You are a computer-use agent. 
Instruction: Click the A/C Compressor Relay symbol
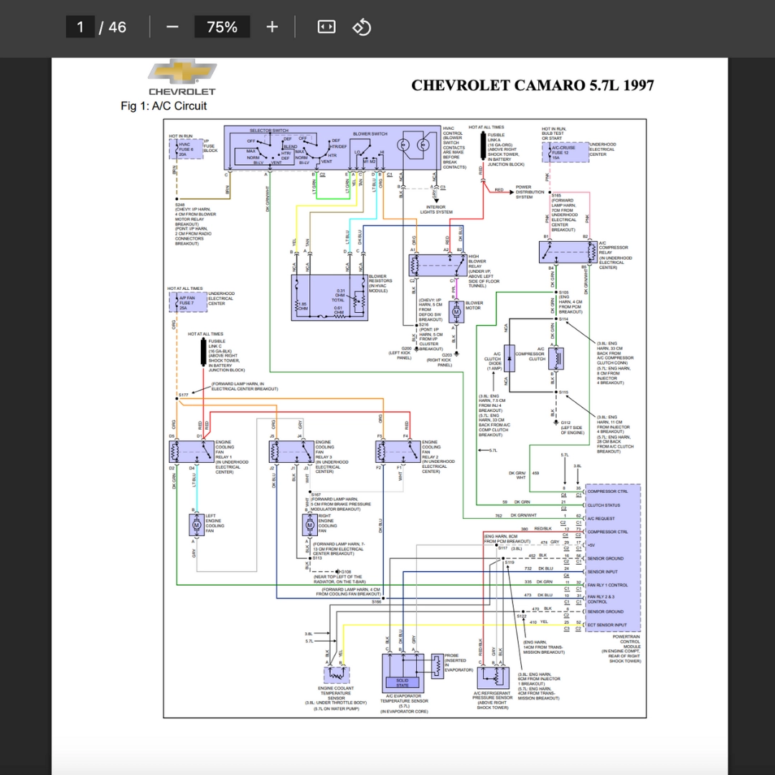click(x=568, y=252)
